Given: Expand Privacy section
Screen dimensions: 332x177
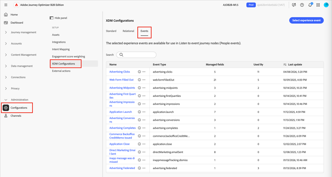Looking at the screenshot, I should tap(6, 88).
